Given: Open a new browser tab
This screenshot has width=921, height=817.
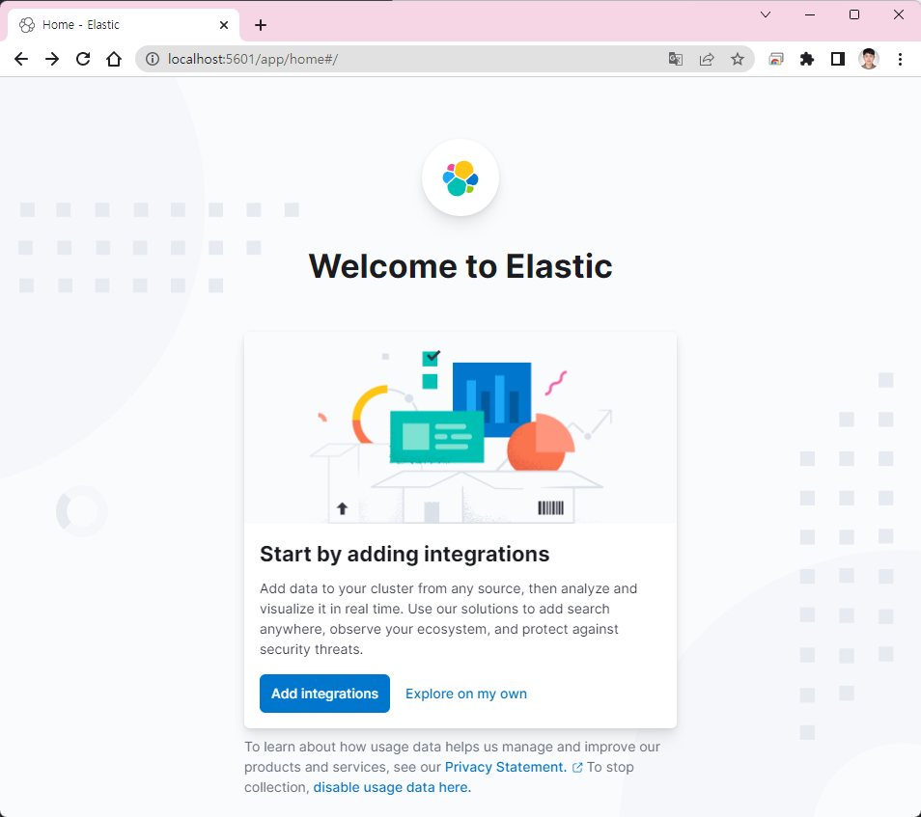Looking at the screenshot, I should click(261, 25).
